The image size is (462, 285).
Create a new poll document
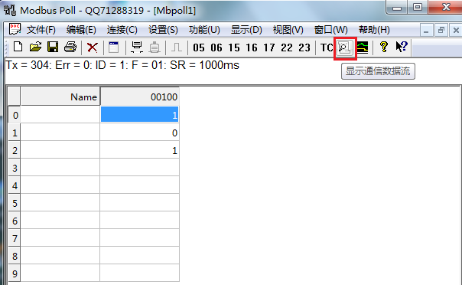(x=18, y=47)
